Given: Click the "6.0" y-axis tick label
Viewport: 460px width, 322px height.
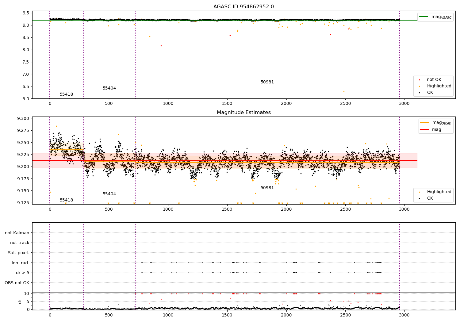Looking at the screenshot, I should [x=26, y=99].
